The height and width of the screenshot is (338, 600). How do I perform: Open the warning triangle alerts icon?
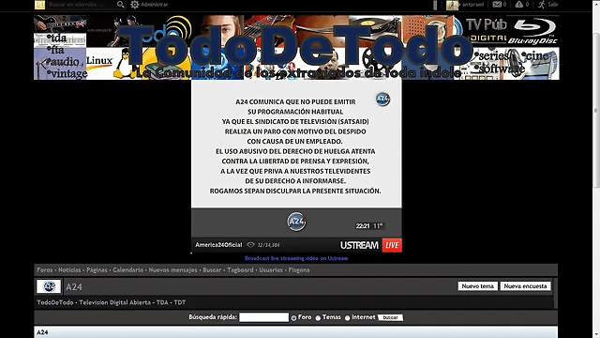(518, 4)
